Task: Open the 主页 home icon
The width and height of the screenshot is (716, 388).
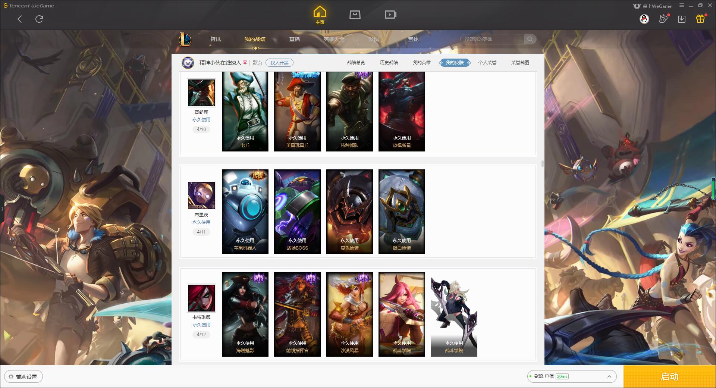Action: 320,15
